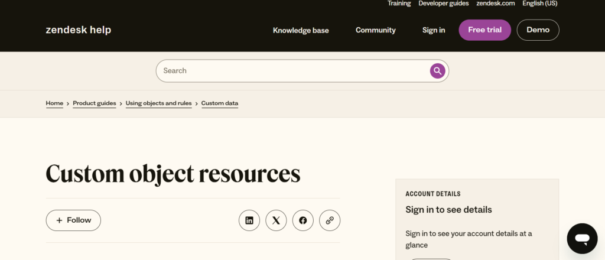The image size is (605, 260).
Task: Request a Demo
Action: click(x=538, y=30)
